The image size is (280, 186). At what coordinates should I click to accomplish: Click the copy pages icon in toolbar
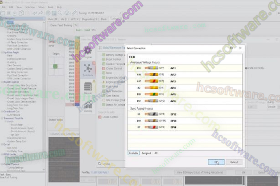click(x=21, y=13)
